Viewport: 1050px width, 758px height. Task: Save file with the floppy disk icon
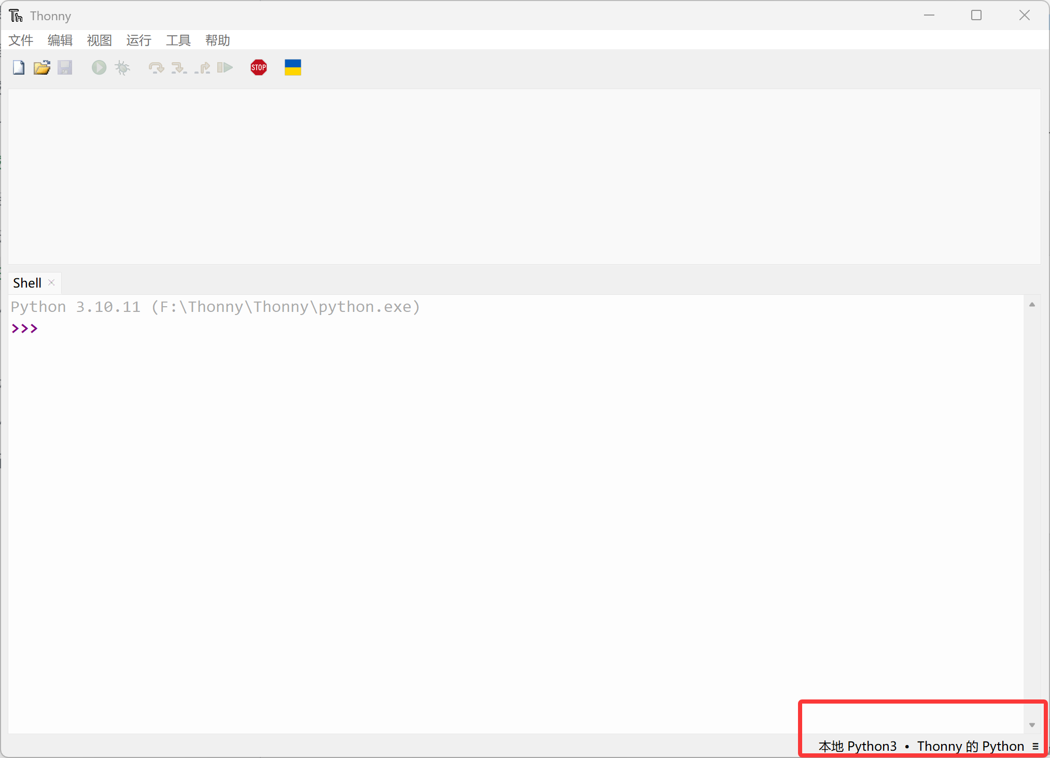65,68
